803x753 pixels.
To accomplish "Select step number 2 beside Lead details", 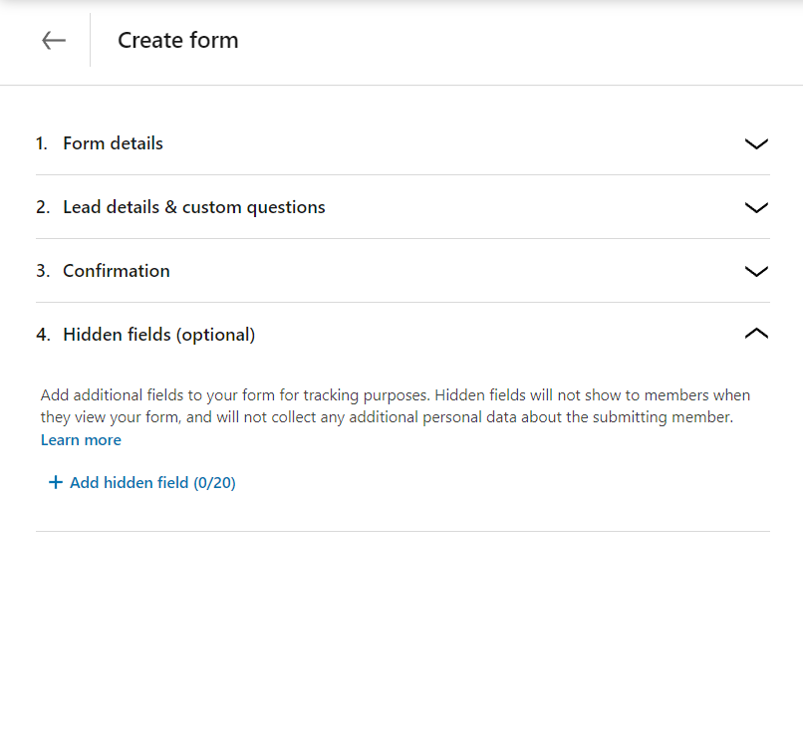I will click(43, 207).
